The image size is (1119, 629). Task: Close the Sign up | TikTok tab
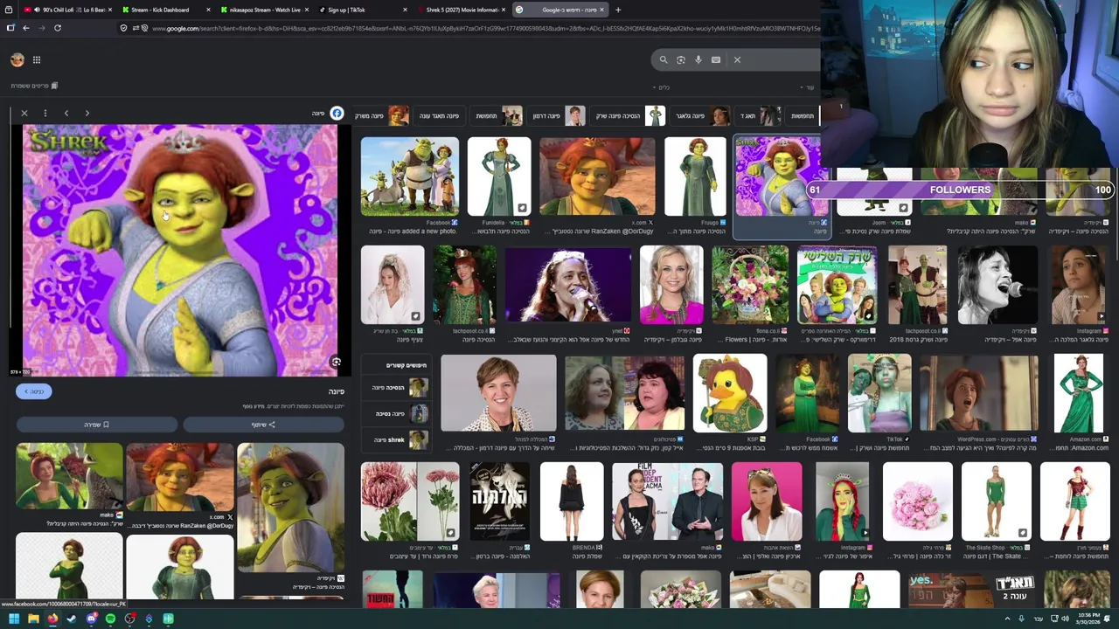pyautogui.click(x=405, y=10)
